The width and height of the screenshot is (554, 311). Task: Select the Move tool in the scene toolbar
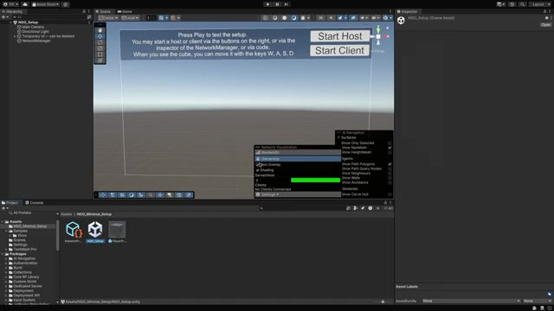[100, 36]
